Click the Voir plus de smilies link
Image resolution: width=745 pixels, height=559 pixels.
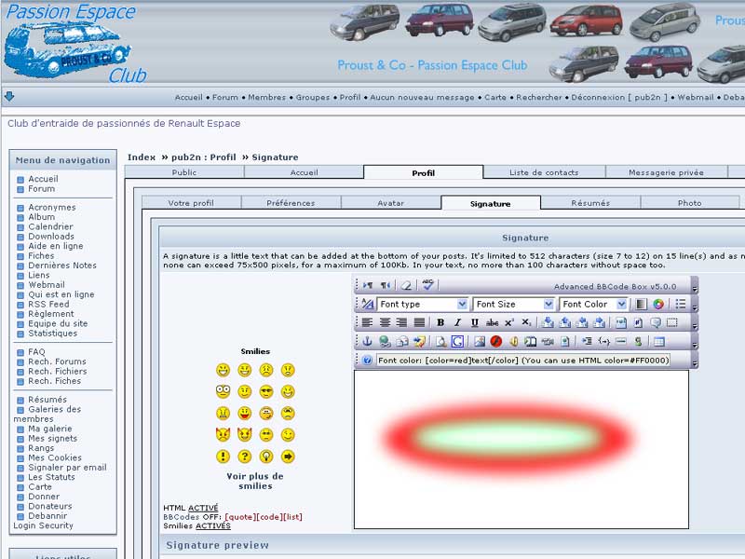click(x=255, y=481)
